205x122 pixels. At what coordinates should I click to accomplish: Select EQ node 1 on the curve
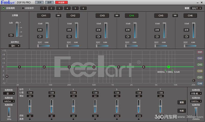click(x=19, y=67)
